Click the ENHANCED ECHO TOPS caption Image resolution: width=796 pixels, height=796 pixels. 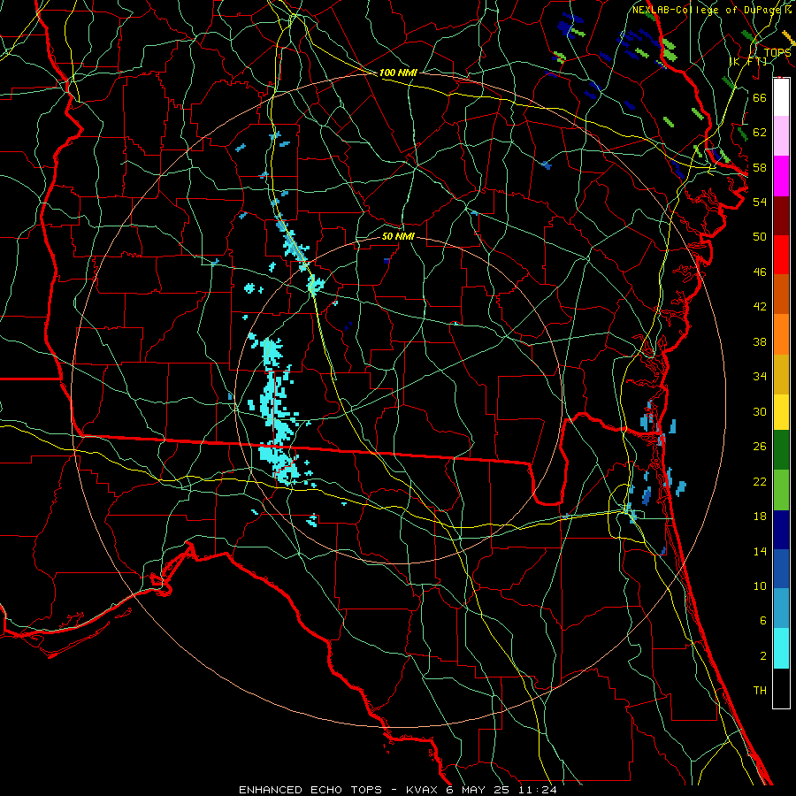click(x=310, y=790)
